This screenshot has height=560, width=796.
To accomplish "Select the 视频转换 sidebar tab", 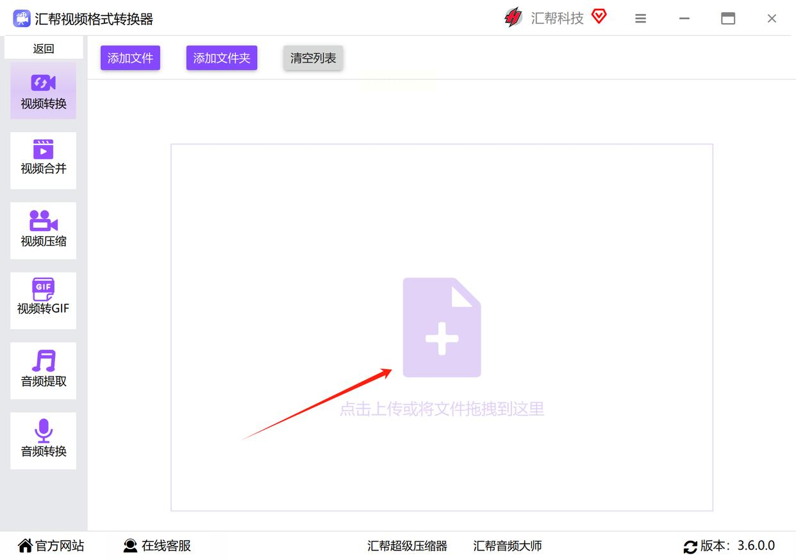I will pos(44,90).
